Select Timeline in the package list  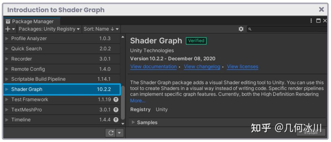[62, 120]
